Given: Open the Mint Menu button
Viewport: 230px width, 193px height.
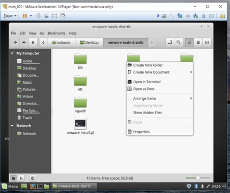Looking at the screenshot, I should click(10, 186).
